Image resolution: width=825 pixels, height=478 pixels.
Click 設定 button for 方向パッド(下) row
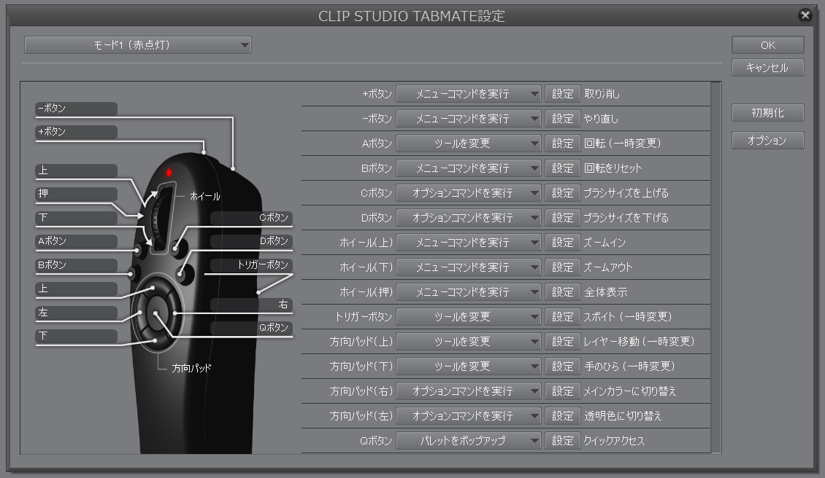562,366
